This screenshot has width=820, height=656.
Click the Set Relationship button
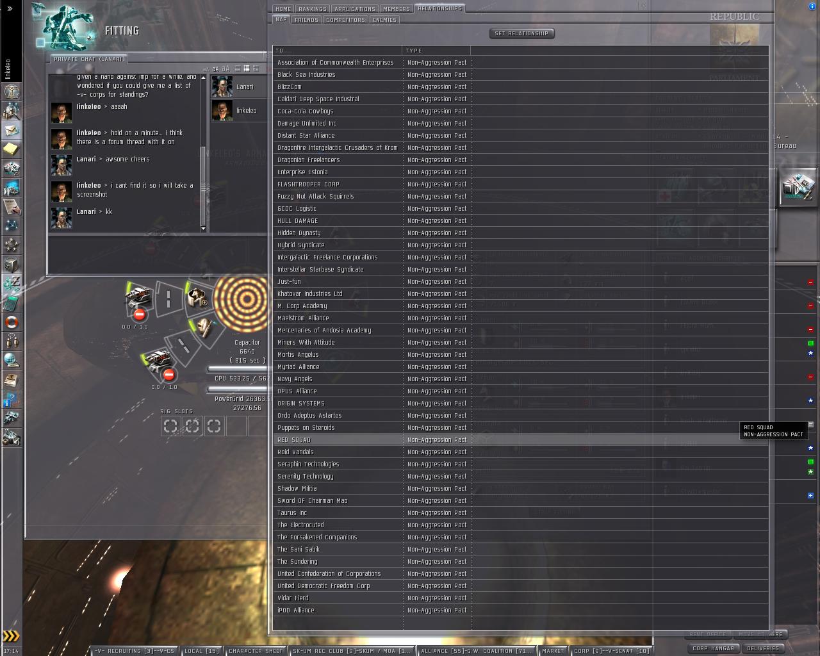[x=521, y=33]
